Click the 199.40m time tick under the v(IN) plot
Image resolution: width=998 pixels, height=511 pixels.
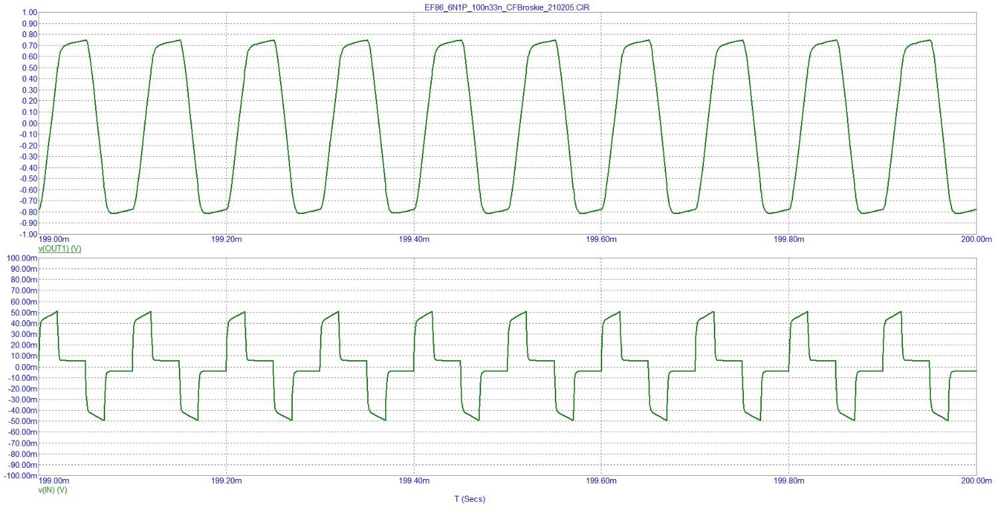415,480
